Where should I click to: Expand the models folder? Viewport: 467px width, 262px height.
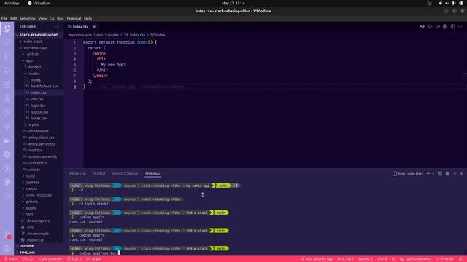click(34, 67)
